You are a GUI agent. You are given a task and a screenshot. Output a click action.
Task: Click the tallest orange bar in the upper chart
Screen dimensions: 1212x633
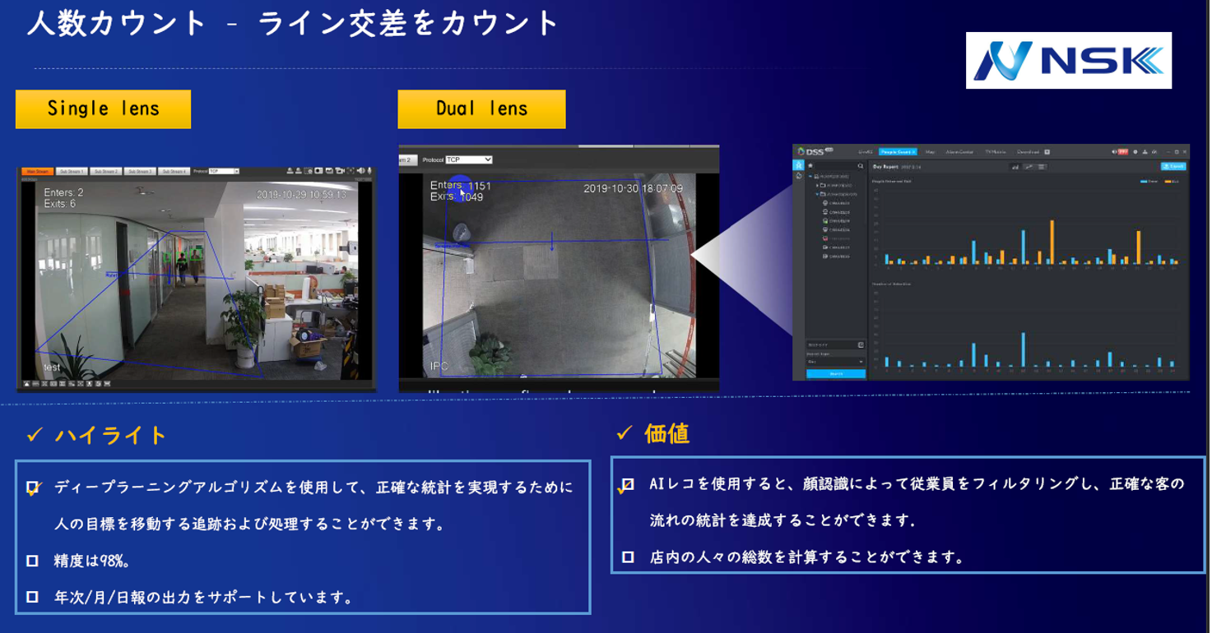[1052, 243]
